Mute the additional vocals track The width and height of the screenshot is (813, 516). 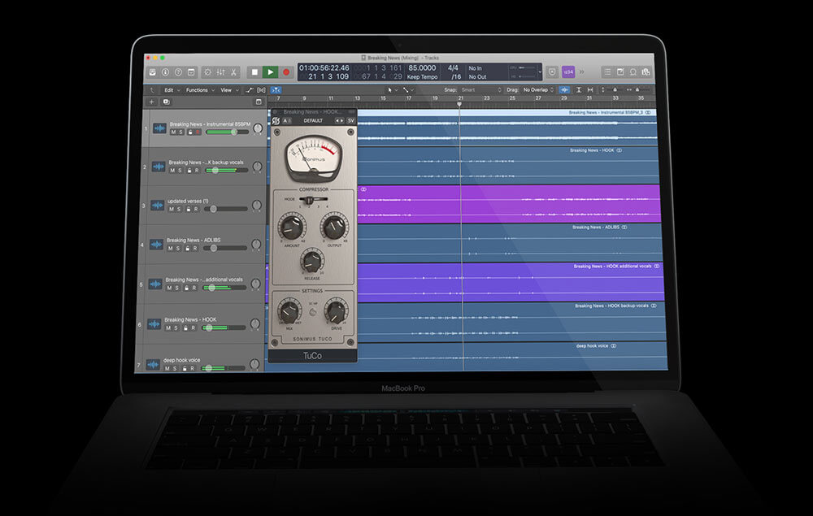click(169, 288)
